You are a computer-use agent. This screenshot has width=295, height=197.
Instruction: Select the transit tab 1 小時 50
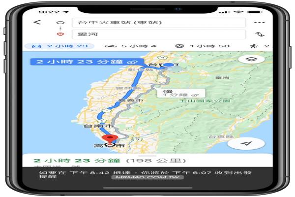click(202, 46)
